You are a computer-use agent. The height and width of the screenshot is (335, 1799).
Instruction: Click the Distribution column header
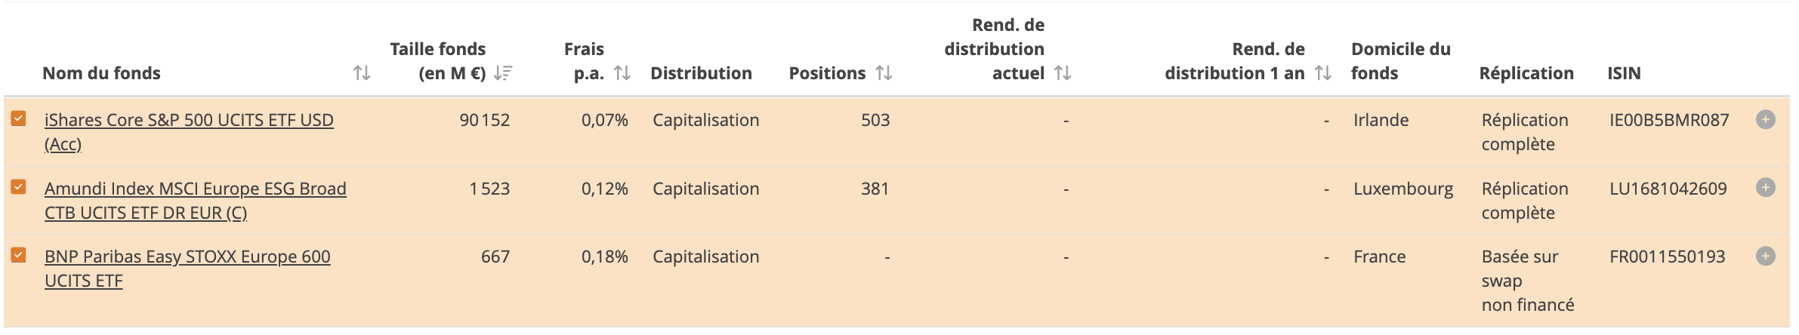[701, 73]
